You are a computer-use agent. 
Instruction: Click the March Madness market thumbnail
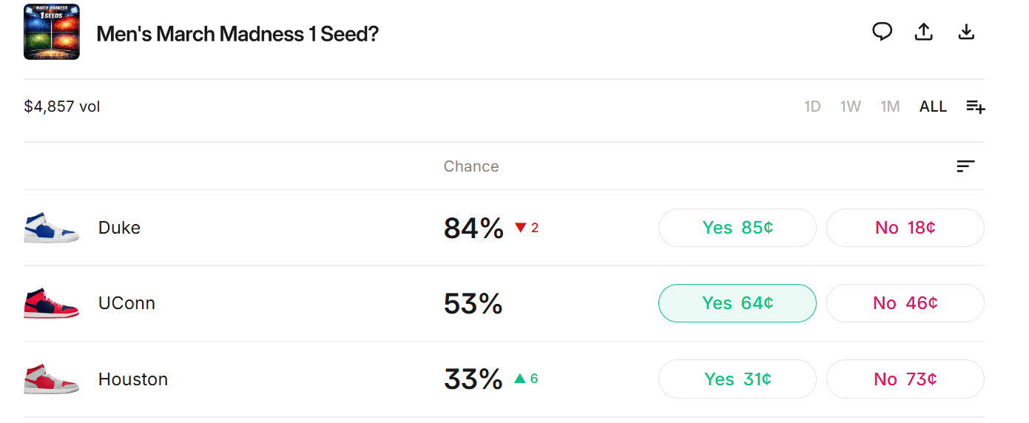pyautogui.click(x=51, y=32)
